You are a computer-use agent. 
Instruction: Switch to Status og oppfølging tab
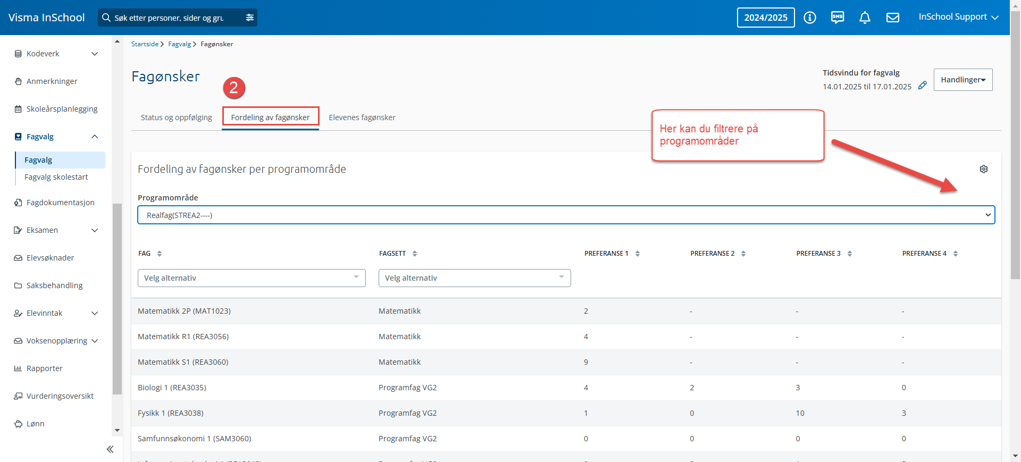click(x=176, y=117)
